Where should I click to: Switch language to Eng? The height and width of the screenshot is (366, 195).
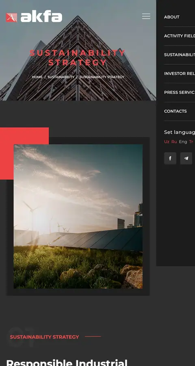coord(183,142)
